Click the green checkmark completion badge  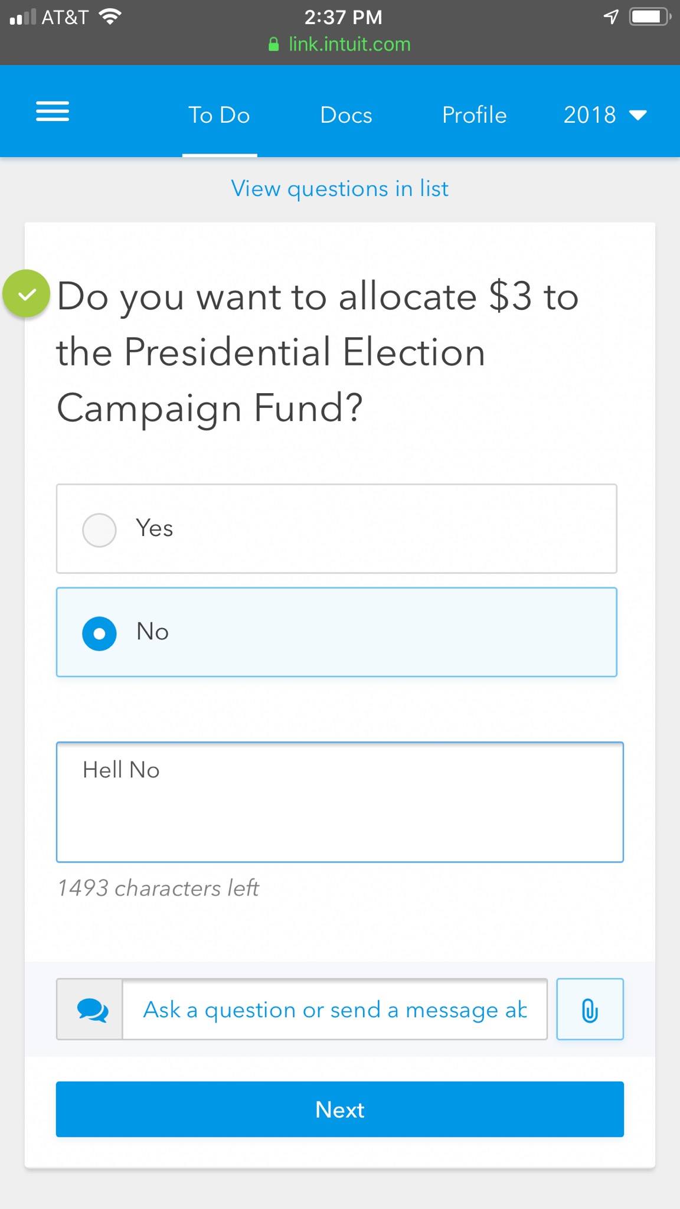27,294
